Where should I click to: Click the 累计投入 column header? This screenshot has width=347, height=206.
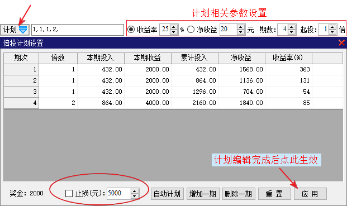coord(194,58)
